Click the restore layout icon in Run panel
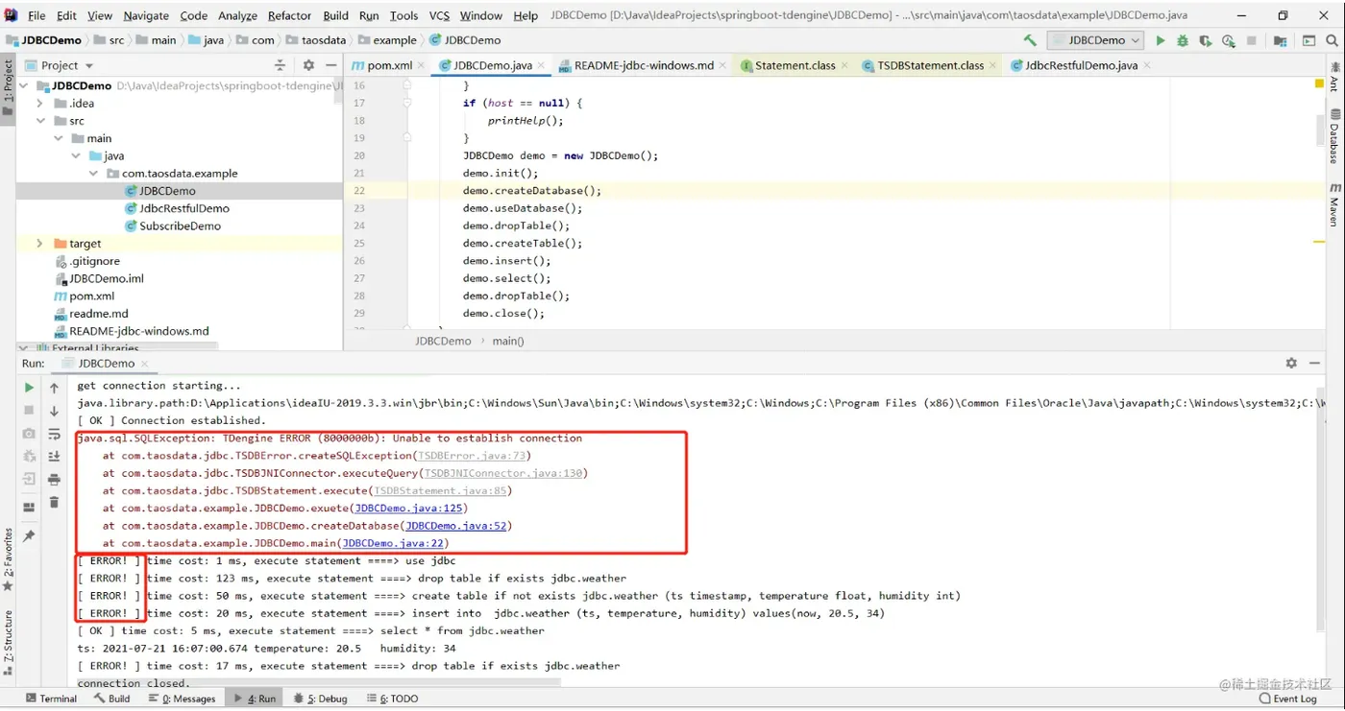This screenshot has width=1345, height=711. (x=29, y=507)
